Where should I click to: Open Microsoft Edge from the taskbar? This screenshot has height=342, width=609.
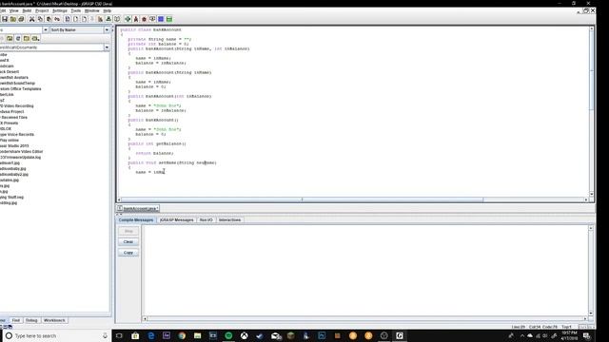coord(150,335)
